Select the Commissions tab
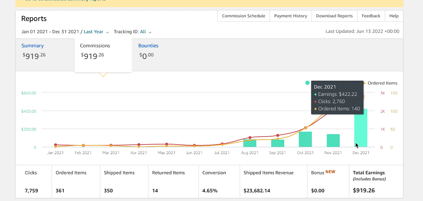This screenshot has height=201, width=423. tap(103, 55)
